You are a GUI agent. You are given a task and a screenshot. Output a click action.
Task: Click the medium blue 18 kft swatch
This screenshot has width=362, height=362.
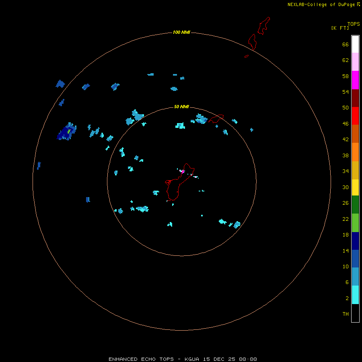tap(355, 259)
